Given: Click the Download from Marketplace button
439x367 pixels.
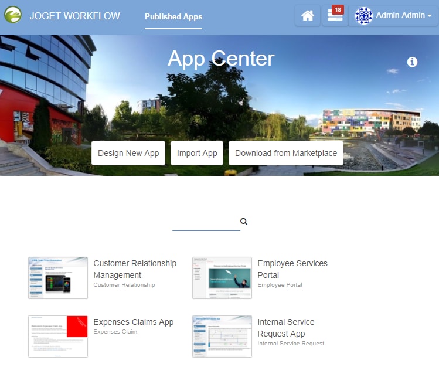Looking at the screenshot, I should [286, 153].
